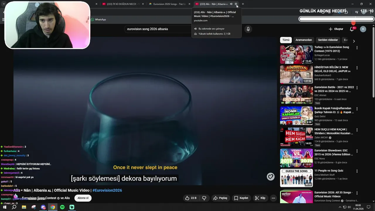Click the #Eurovision2026 hashtag link

tap(107, 190)
